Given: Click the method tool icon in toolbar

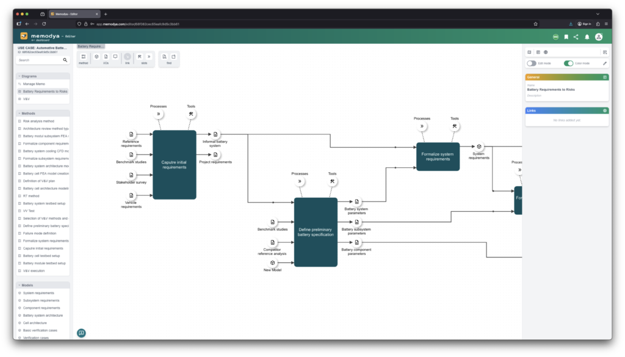Looking at the screenshot, I should tap(84, 57).
